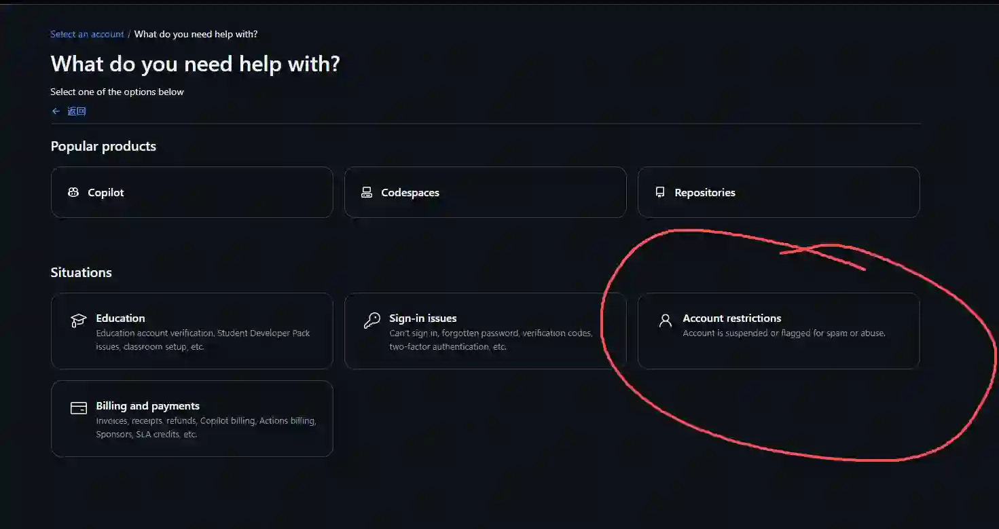Select the Account restrictions situation

coord(778,331)
